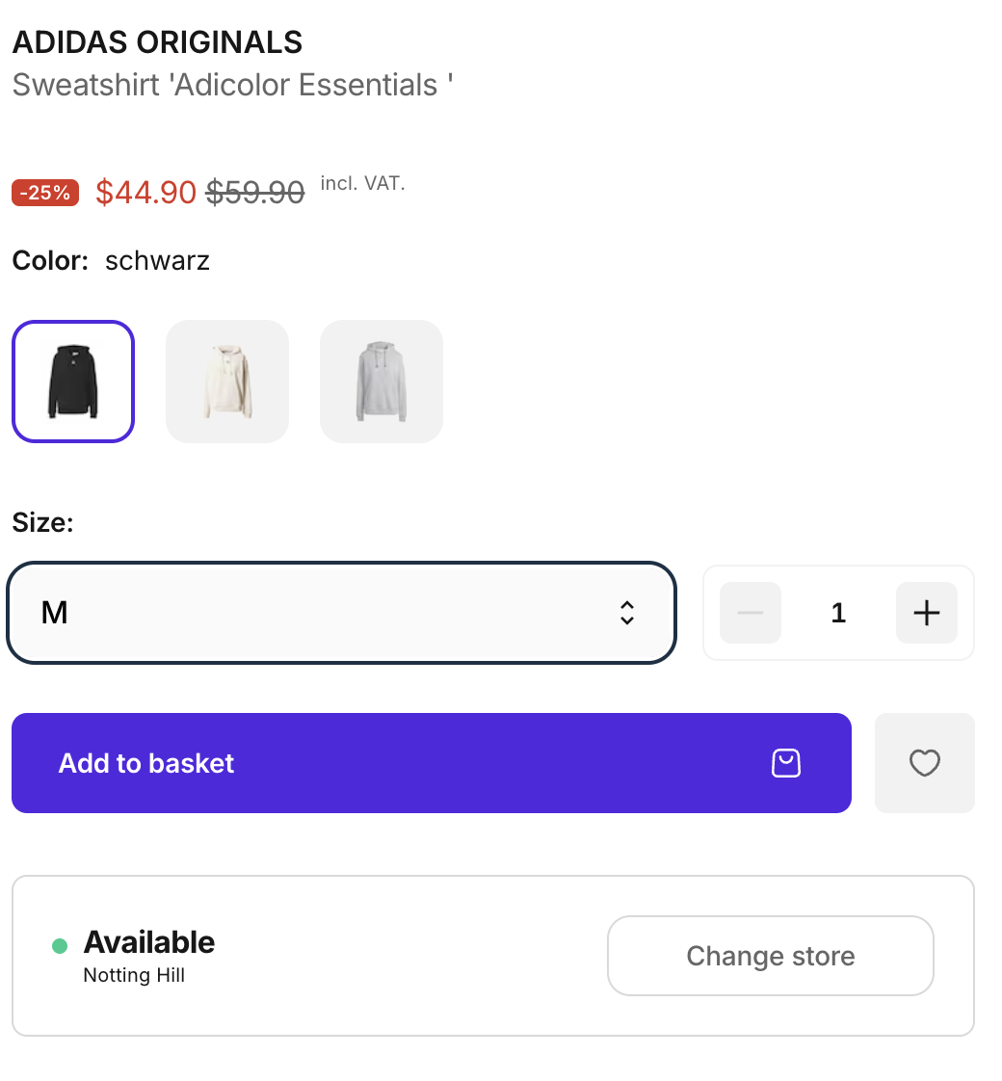Click the quantity value 1

click(x=838, y=613)
